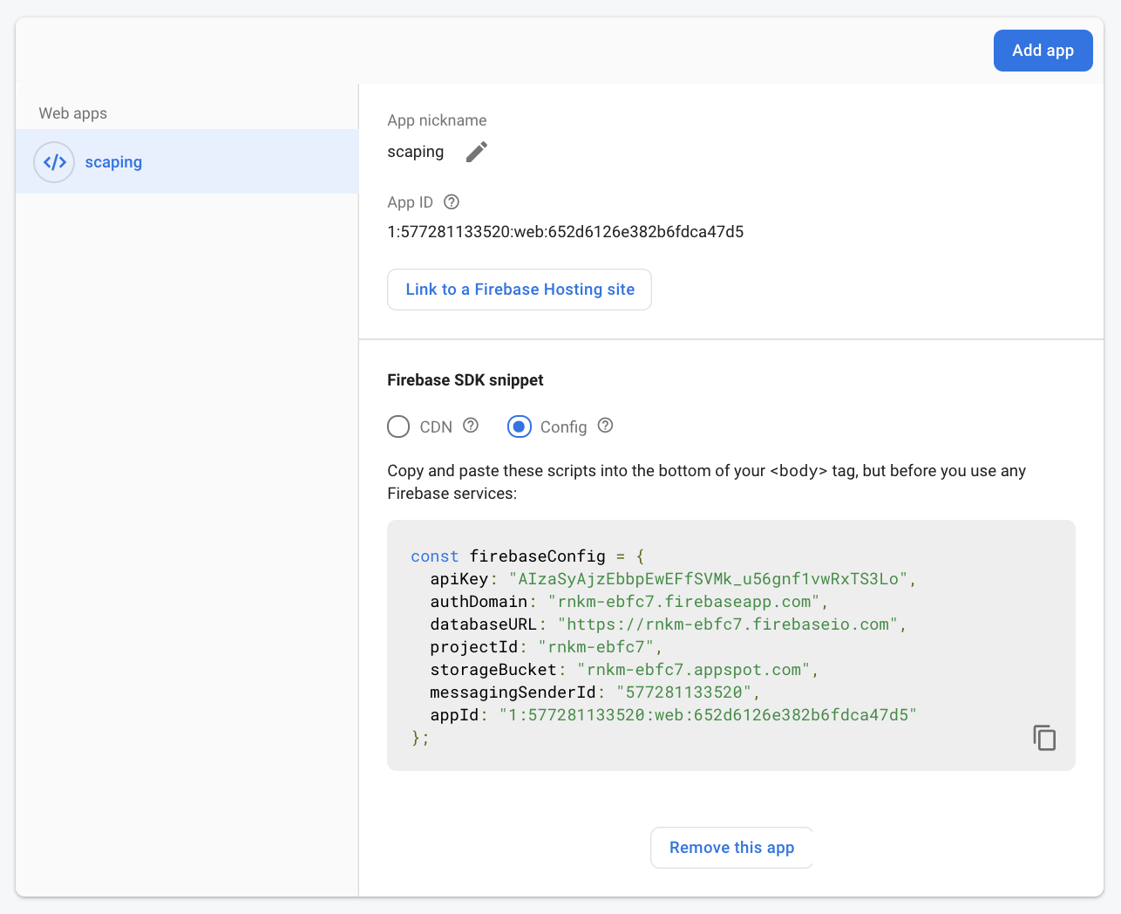1121x914 pixels.
Task: Click the Add app button
Action: click(x=1043, y=51)
